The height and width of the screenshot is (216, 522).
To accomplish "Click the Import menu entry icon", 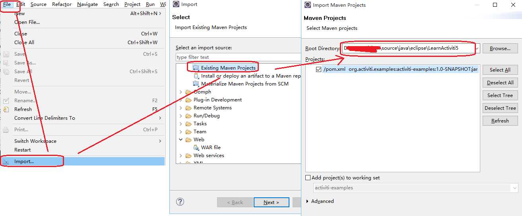I will coord(6,162).
